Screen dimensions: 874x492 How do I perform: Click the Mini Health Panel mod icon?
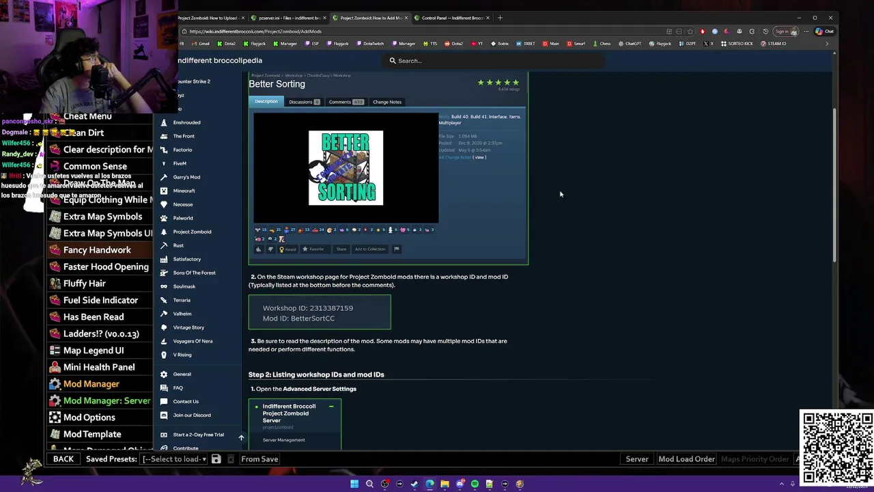click(x=55, y=367)
